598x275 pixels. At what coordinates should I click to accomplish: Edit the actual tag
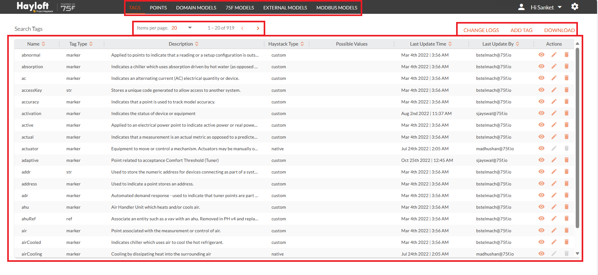tap(554, 137)
